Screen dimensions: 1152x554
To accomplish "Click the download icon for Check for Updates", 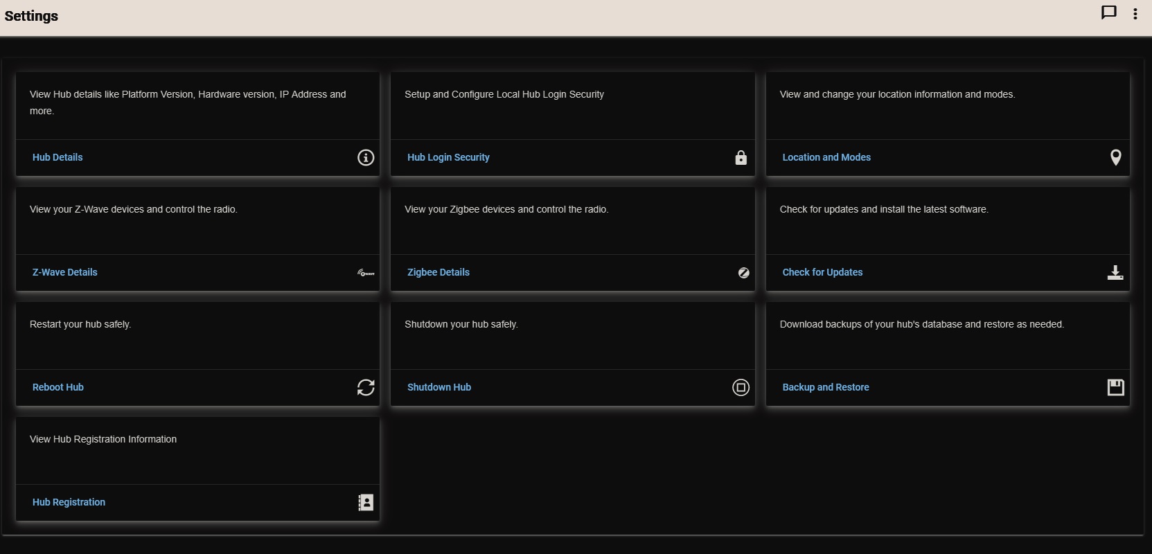I will click(1115, 272).
